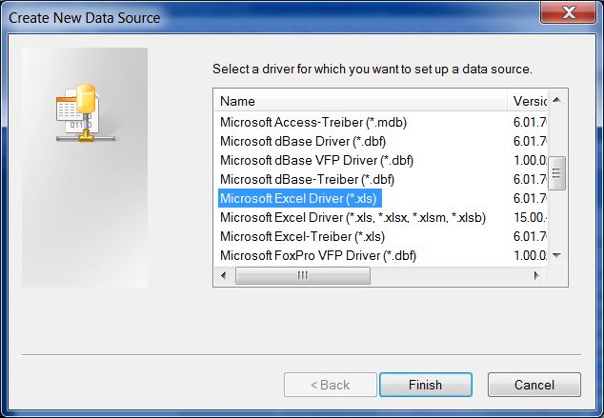The image size is (604, 418).
Task: Click the vertical scrollbar thumb
Action: (x=556, y=173)
